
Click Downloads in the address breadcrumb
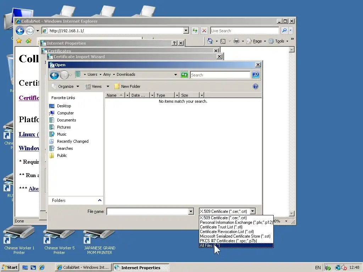coord(126,74)
